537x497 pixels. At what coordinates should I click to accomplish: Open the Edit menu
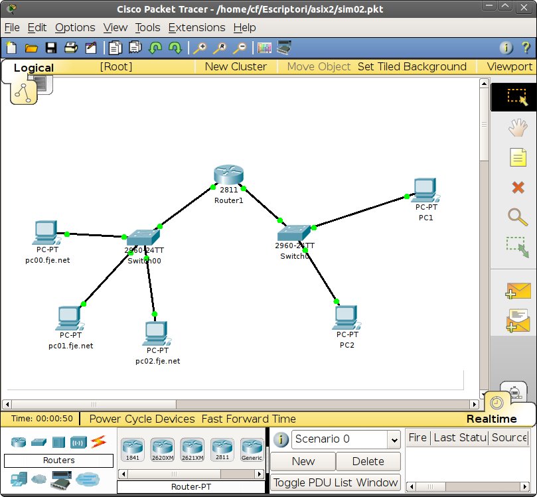[x=37, y=27]
